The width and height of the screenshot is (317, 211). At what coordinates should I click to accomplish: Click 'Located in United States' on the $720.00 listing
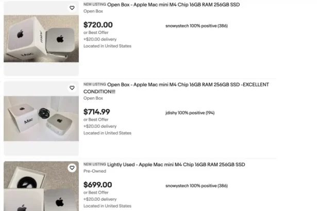click(x=107, y=46)
